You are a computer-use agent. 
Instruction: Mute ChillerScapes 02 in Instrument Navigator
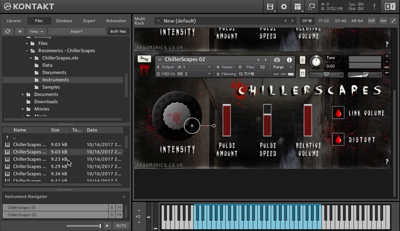(119, 215)
